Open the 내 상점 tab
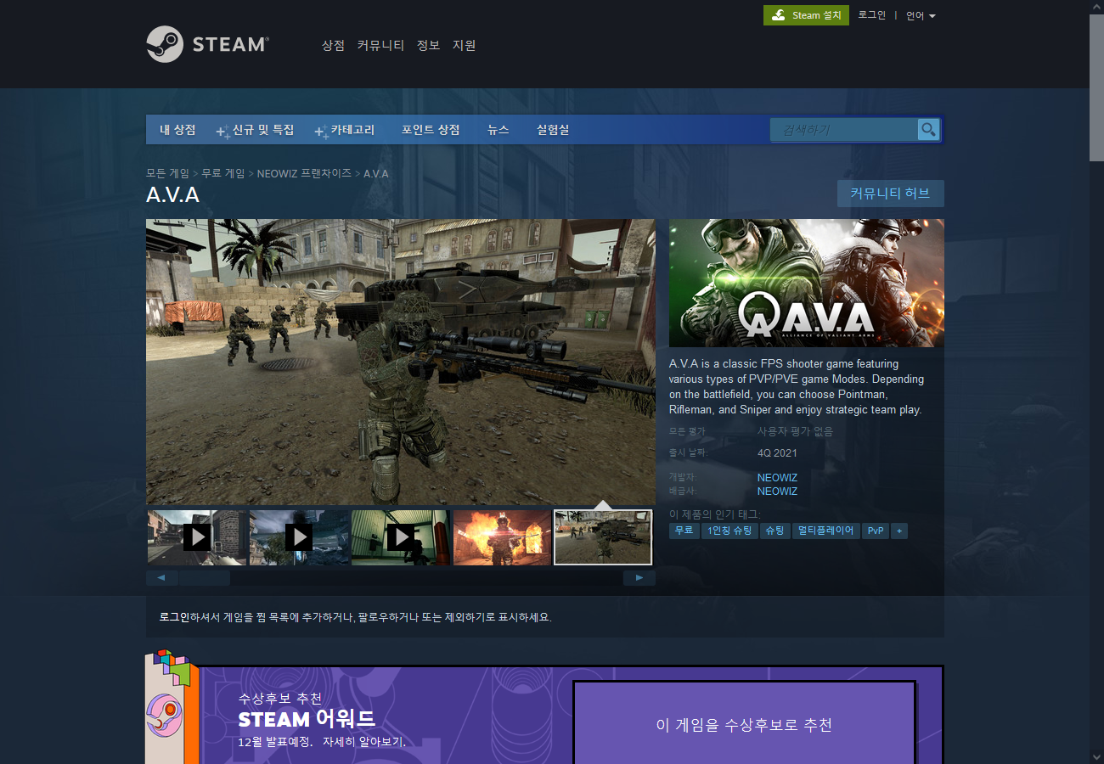This screenshot has height=764, width=1104. [177, 130]
